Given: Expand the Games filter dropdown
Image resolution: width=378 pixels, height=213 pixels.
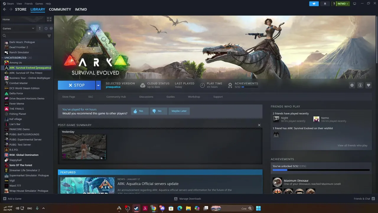Looking at the screenshot, I should (x=18, y=28).
